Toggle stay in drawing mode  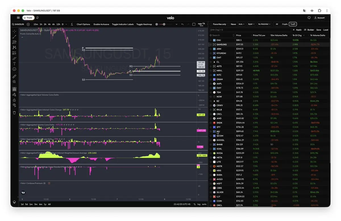(14, 94)
